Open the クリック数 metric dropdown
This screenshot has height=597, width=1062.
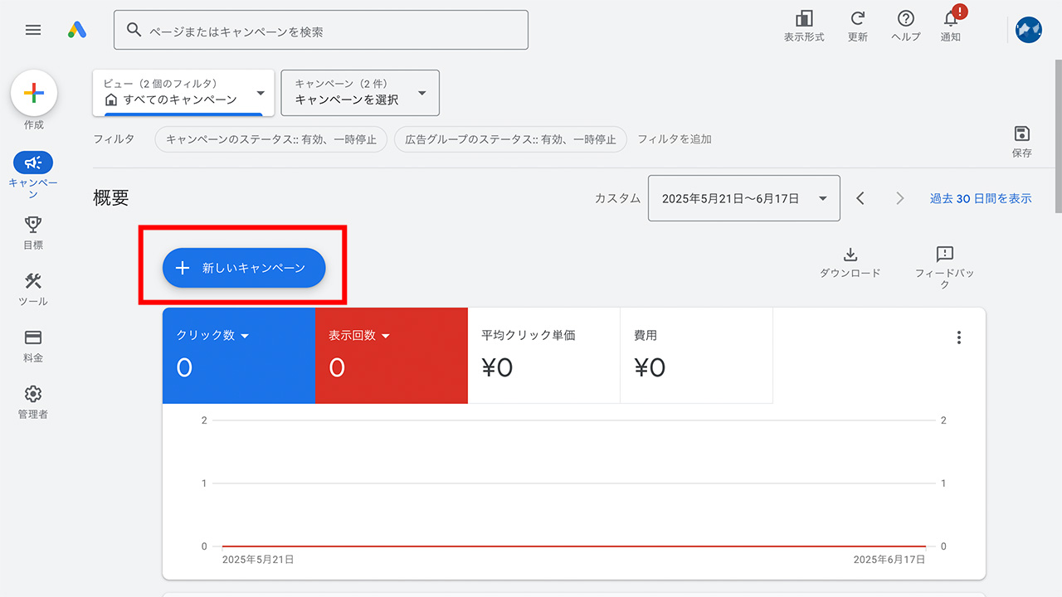(212, 336)
